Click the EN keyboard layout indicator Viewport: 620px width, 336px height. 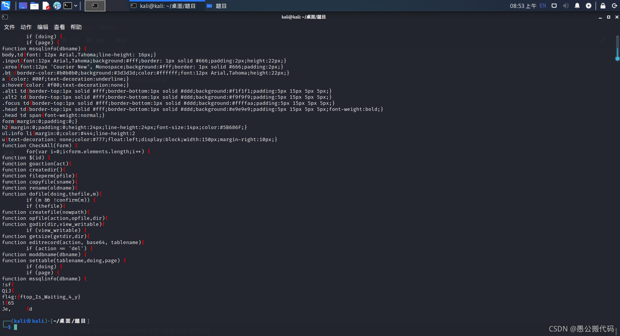pos(543,6)
